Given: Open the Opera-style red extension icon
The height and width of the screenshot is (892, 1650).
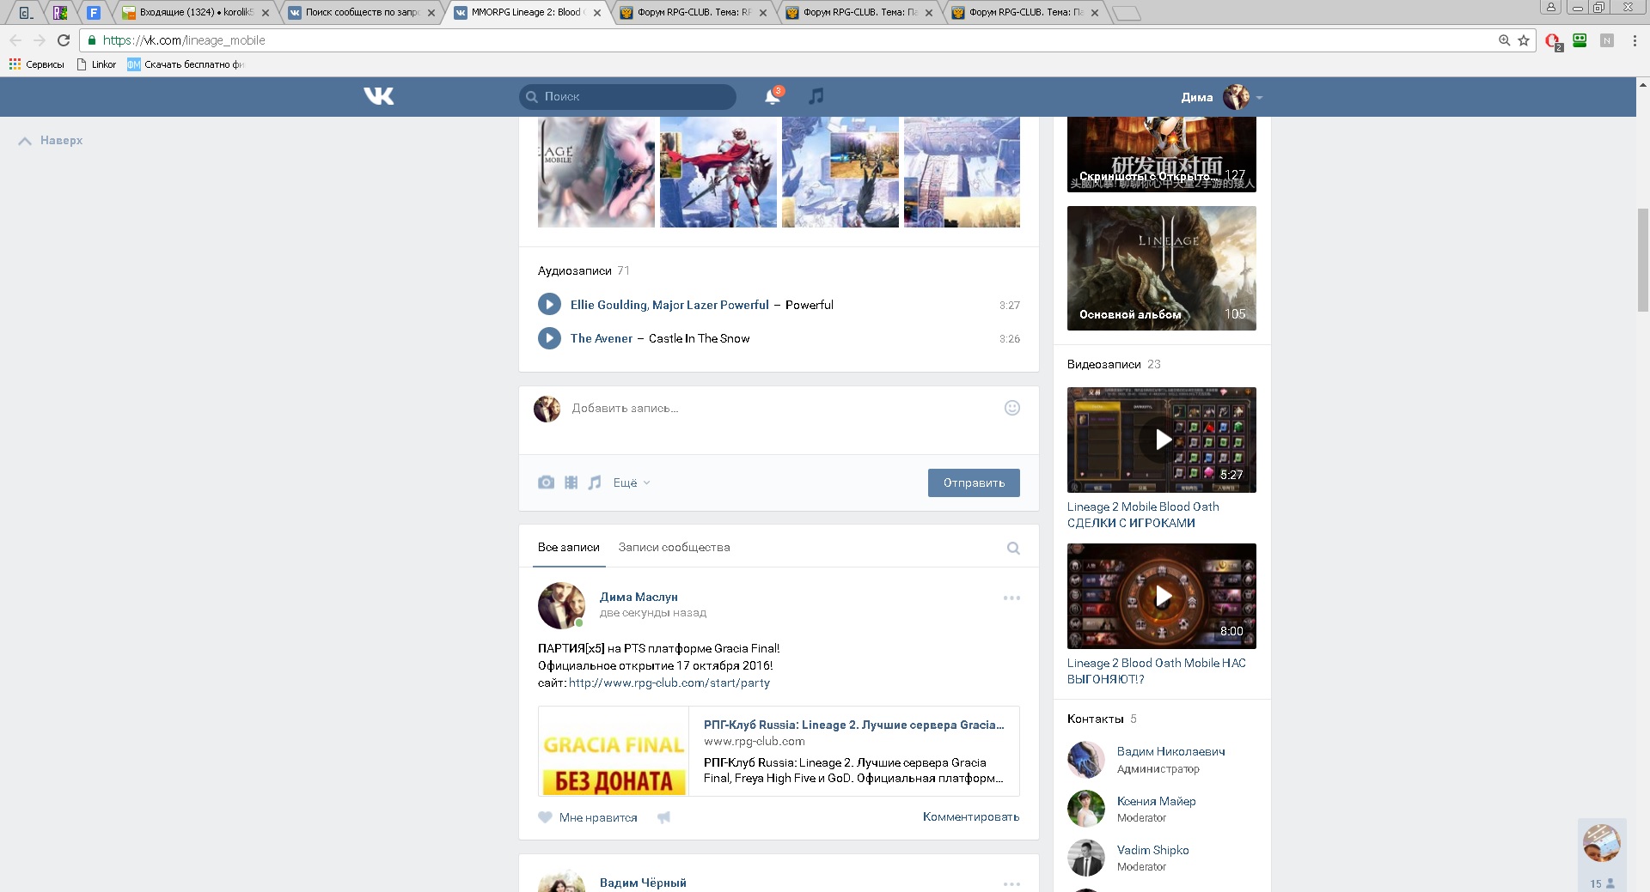Looking at the screenshot, I should pyautogui.click(x=1553, y=41).
